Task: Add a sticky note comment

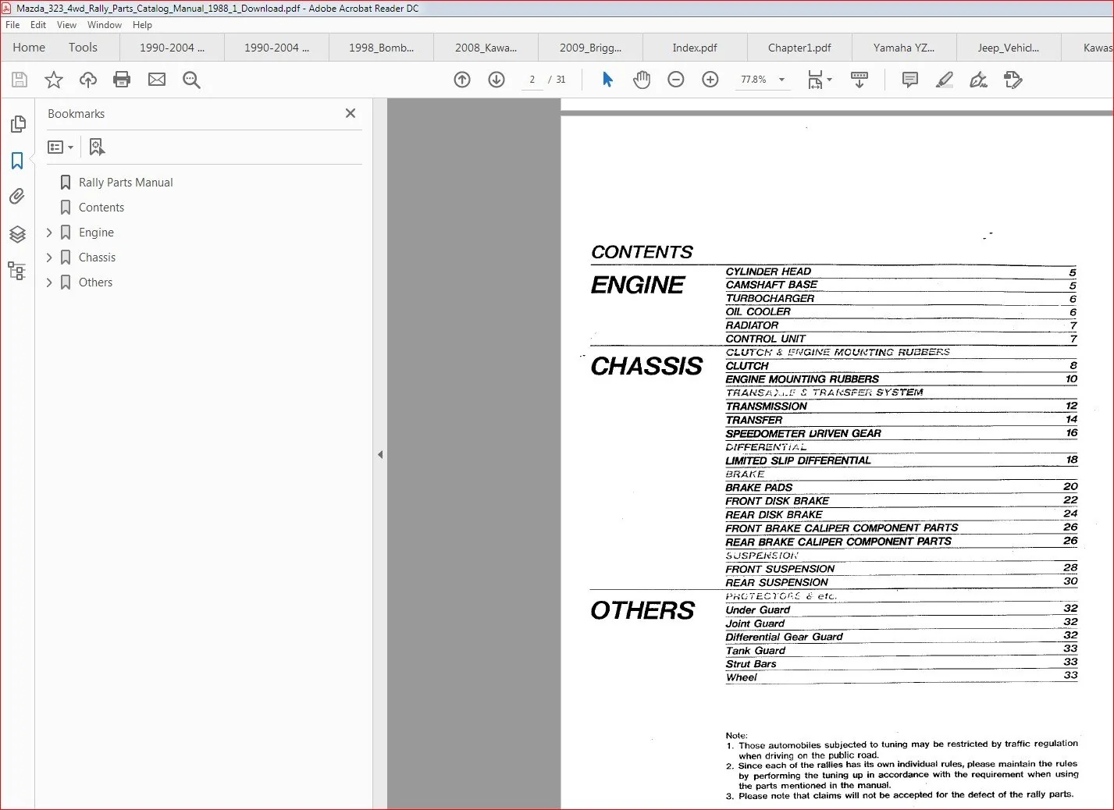Action: [x=909, y=80]
